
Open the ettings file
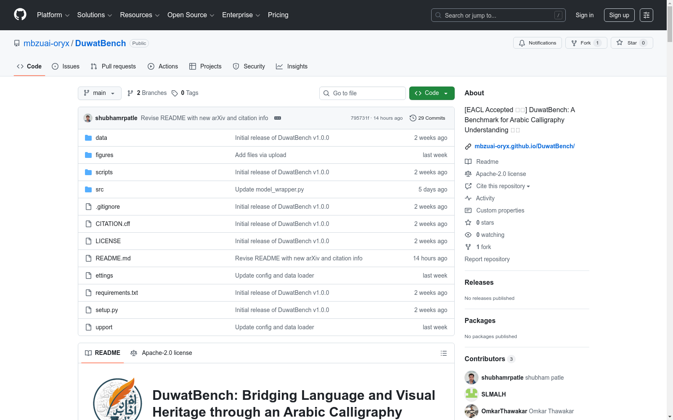pyautogui.click(x=104, y=276)
